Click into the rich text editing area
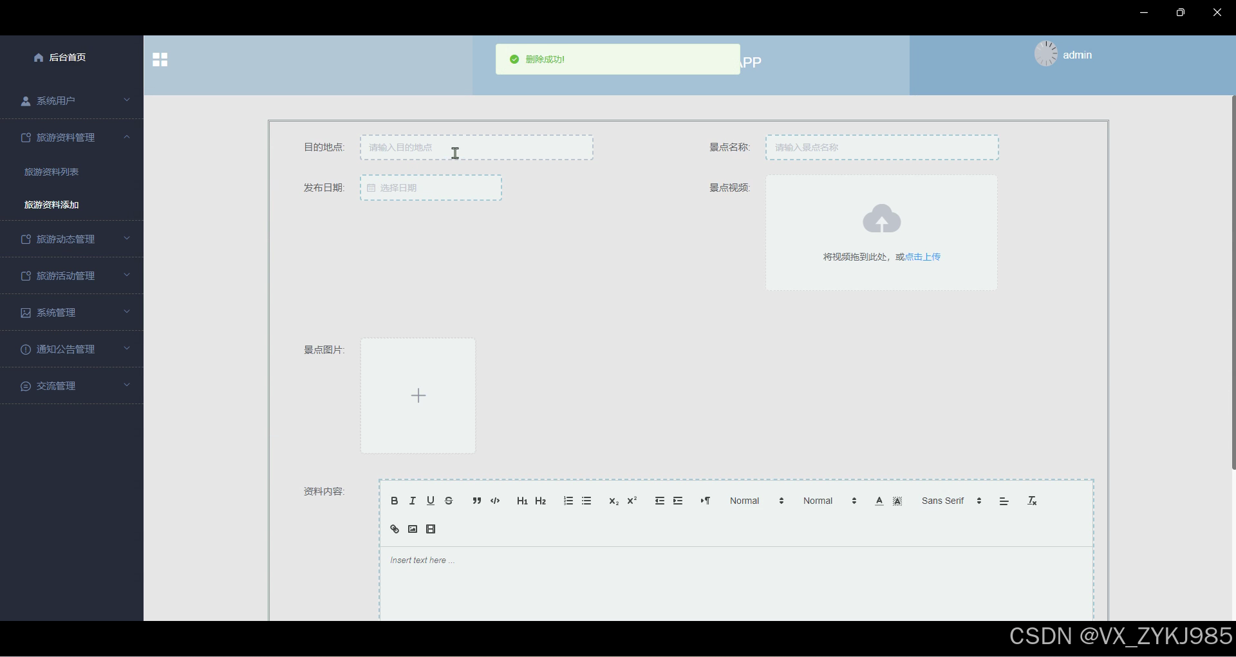Viewport: 1236px width, 657px height. 736,584
